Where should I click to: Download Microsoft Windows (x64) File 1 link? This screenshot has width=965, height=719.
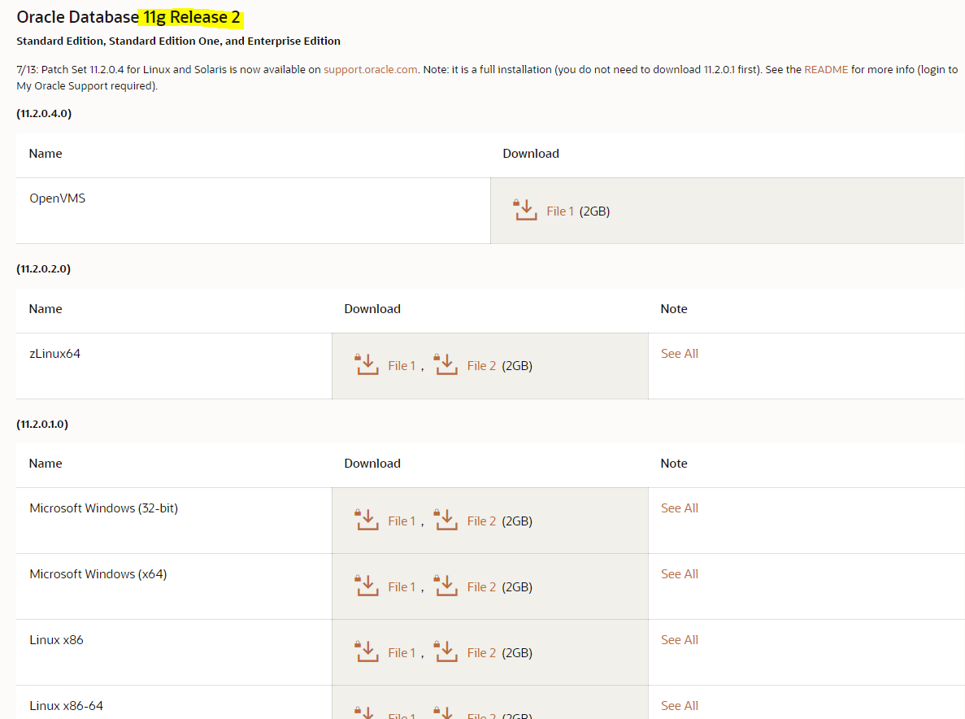click(402, 586)
